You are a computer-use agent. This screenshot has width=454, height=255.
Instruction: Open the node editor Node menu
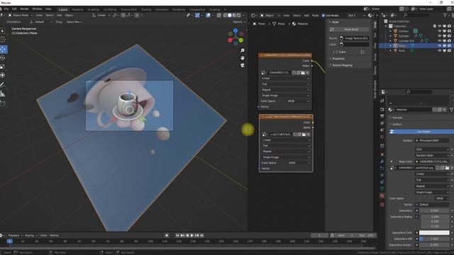315,16
